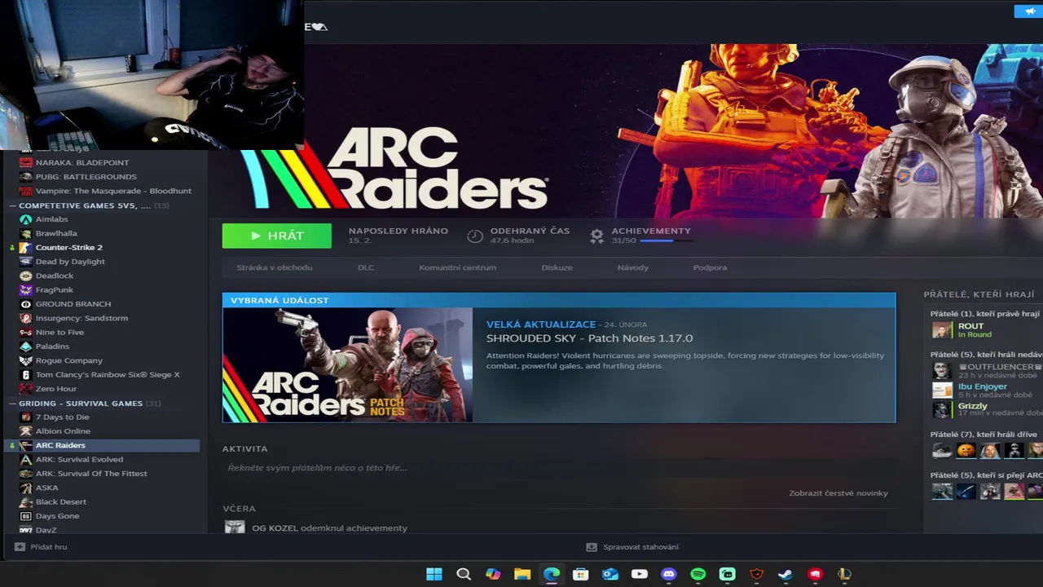Open Microsoft Edge from the taskbar
1043x587 pixels.
pos(552,574)
